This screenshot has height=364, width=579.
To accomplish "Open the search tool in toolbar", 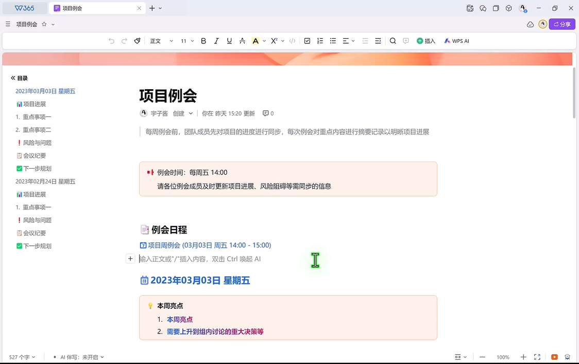I will tap(393, 41).
